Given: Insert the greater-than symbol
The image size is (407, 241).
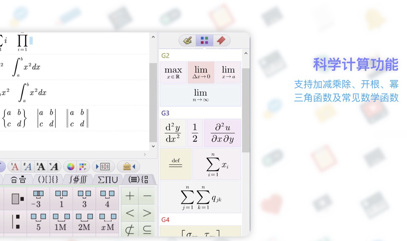Looking at the screenshot, I should [x=147, y=213].
